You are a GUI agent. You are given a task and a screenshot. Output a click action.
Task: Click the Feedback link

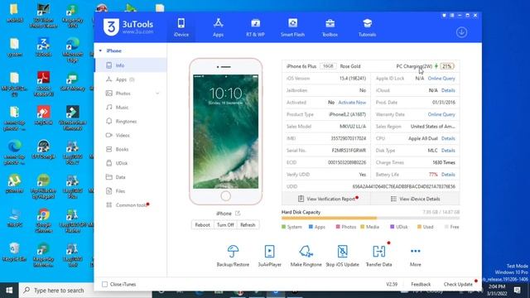point(421,285)
